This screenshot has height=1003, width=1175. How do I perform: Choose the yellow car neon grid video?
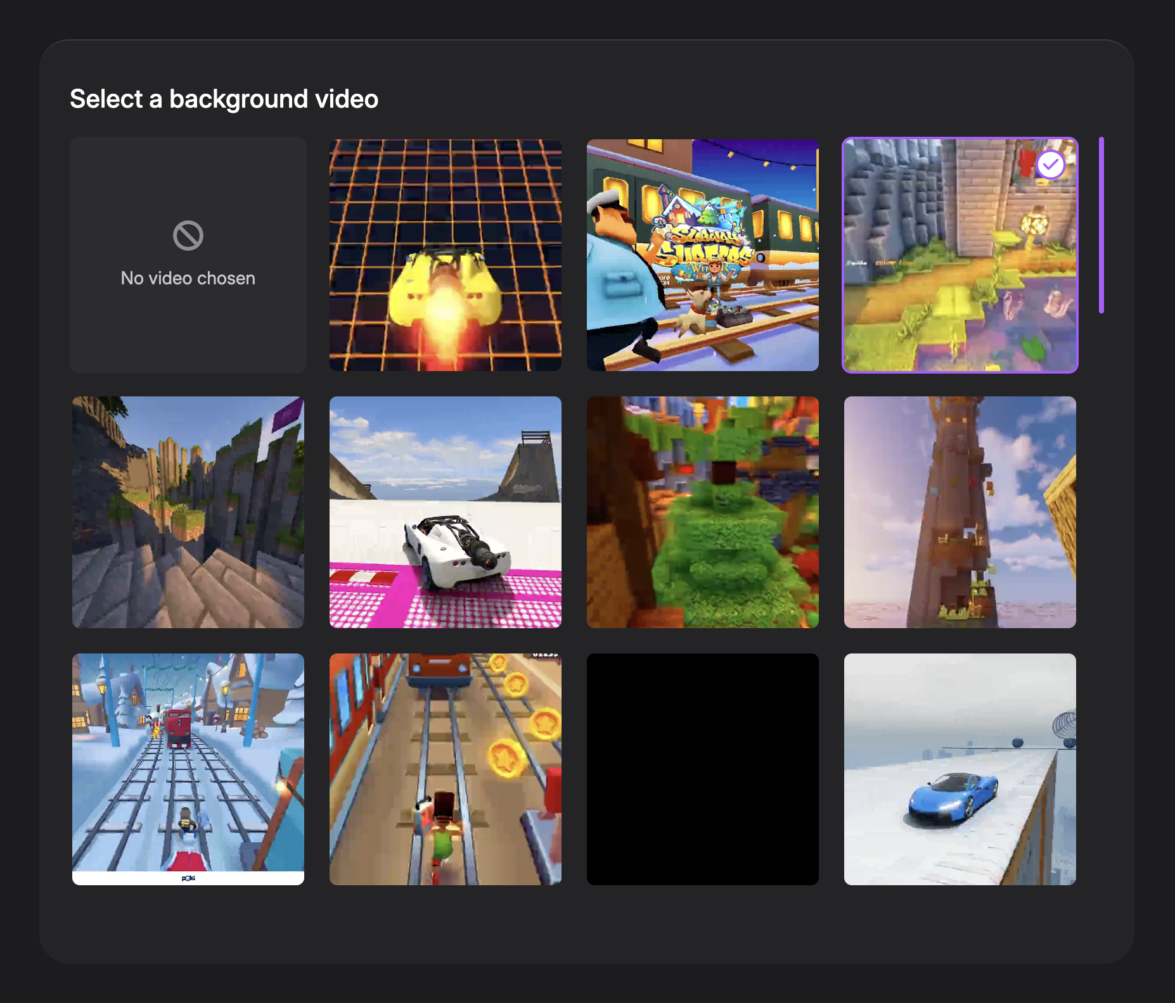tap(446, 255)
